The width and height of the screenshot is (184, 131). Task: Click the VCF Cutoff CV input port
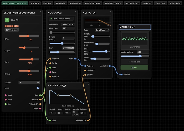(85, 70)
